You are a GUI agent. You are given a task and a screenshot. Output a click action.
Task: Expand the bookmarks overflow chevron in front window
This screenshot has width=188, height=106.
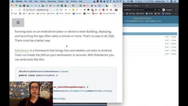coord(120,14)
